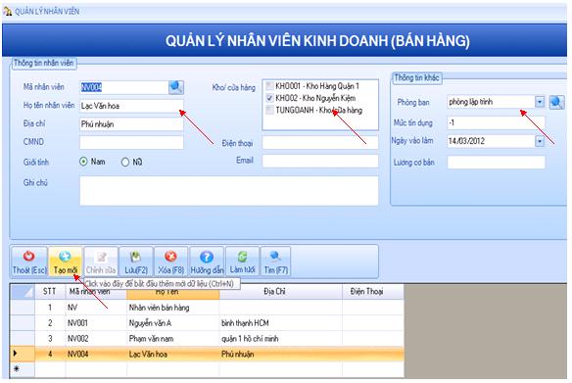
Task: Open the Hướng dẫn help button
Action: click(x=207, y=262)
